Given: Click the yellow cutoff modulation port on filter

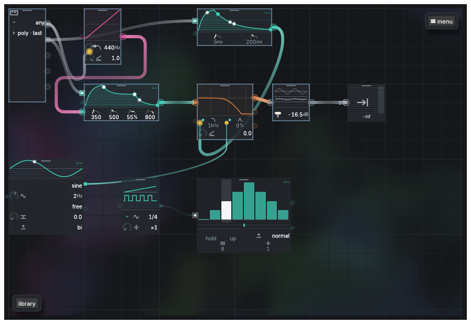Looking at the screenshot, I should click(200, 123).
